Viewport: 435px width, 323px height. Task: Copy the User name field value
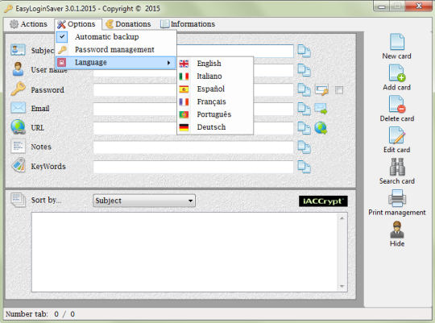point(304,70)
